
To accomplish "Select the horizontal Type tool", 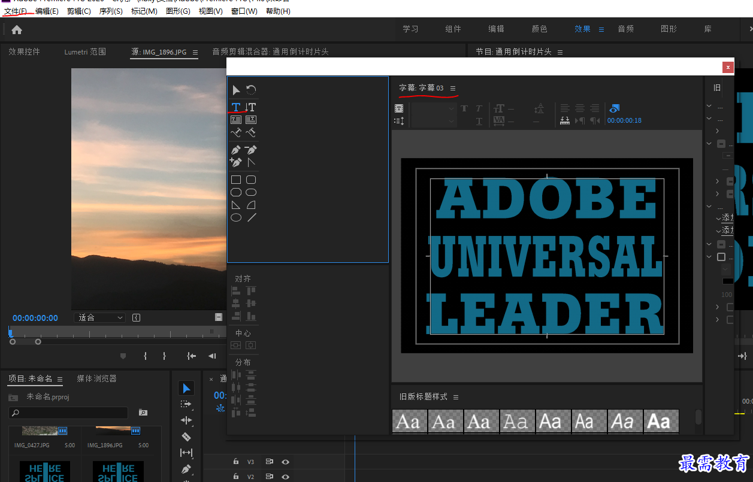I will pyautogui.click(x=236, y=107).
